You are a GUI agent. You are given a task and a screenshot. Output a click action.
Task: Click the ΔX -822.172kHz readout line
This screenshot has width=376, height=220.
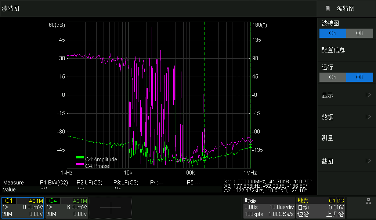pos(265,190)
